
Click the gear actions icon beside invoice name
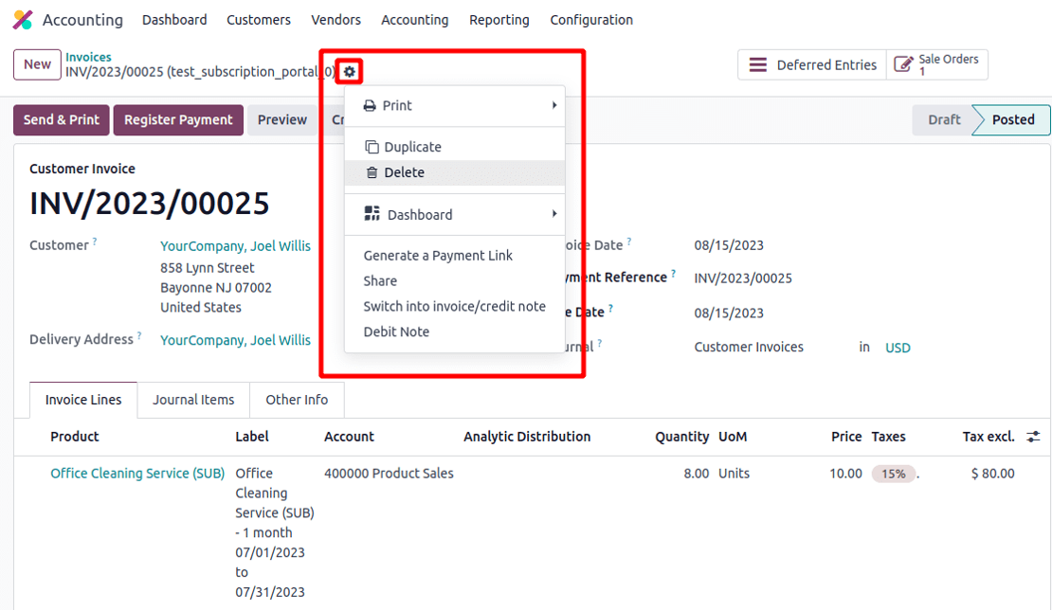point(350,72)
